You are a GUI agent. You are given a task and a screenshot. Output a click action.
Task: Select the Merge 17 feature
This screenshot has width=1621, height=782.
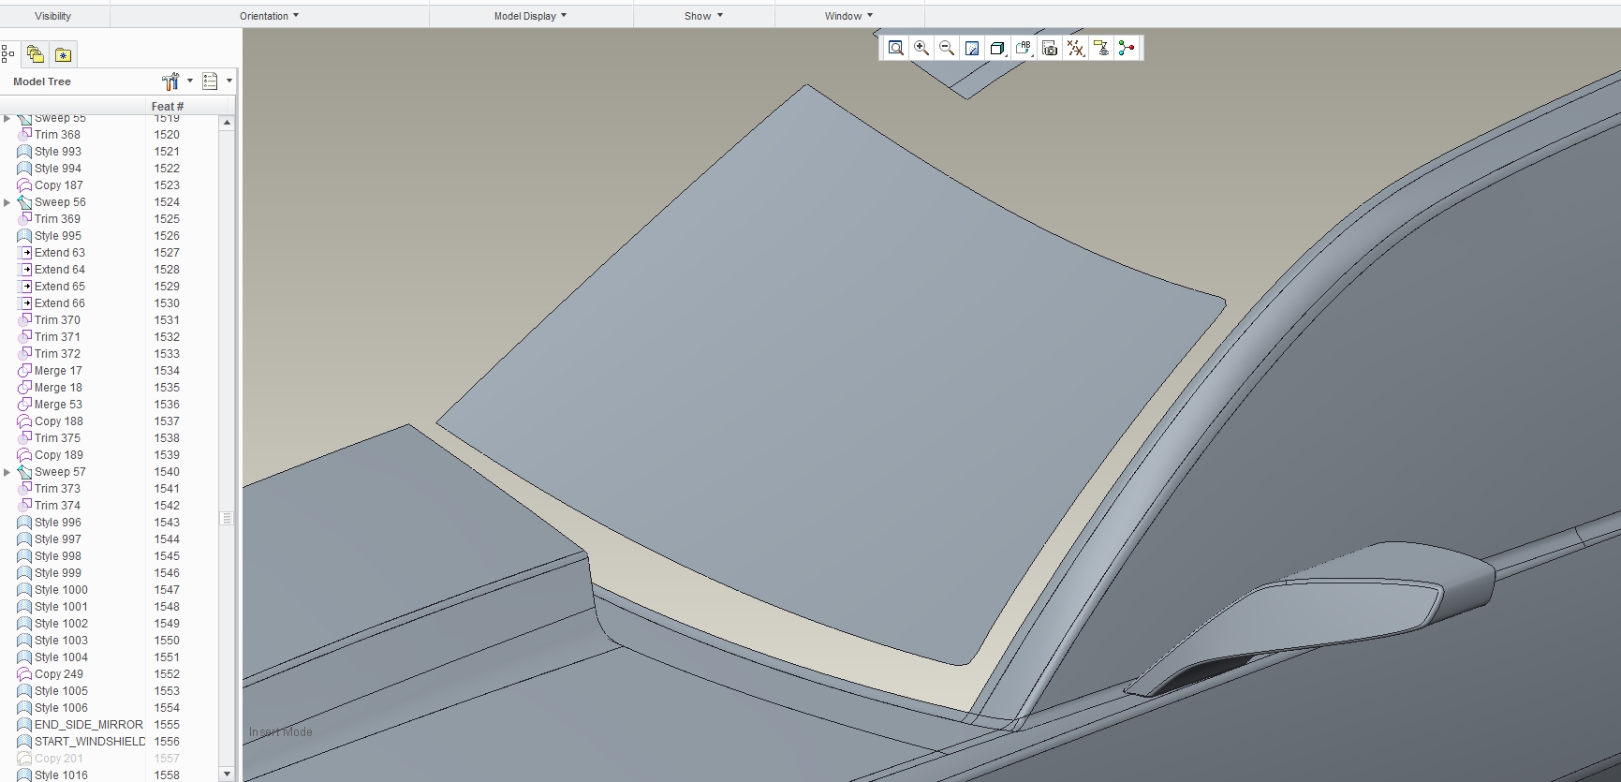click(58, 371)
